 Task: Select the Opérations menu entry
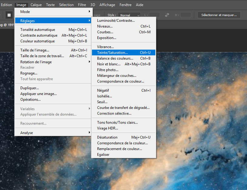[53, 100]
